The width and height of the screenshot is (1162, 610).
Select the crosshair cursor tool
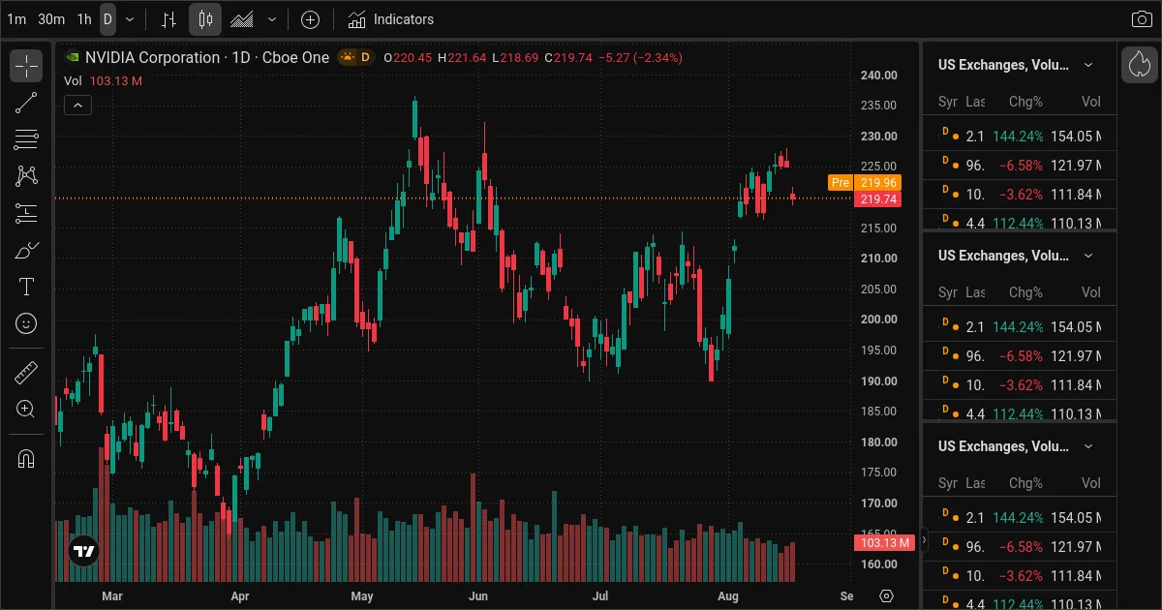click(x=26, y=66)
